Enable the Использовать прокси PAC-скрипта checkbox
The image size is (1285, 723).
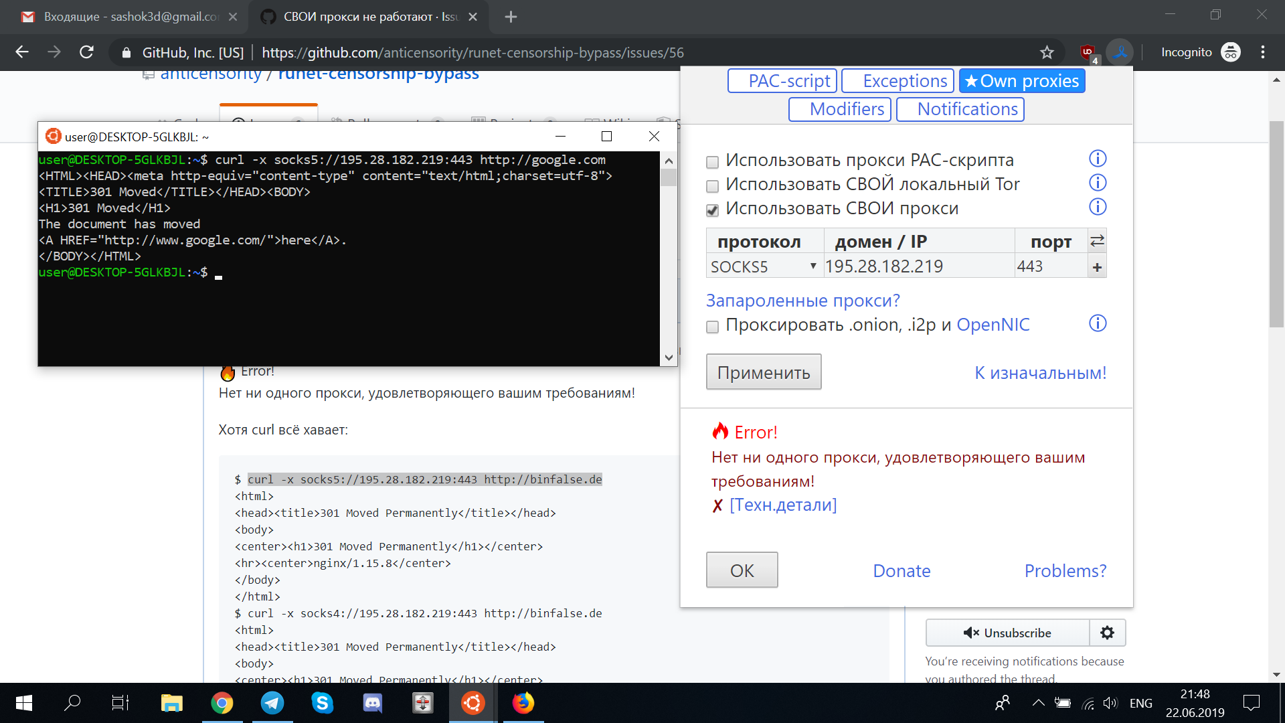(712, 162)
